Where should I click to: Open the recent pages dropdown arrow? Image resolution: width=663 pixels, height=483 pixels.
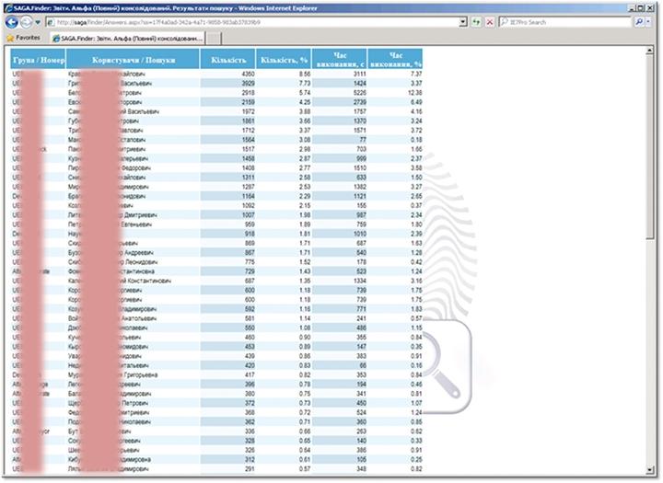[x=36, y=21]
